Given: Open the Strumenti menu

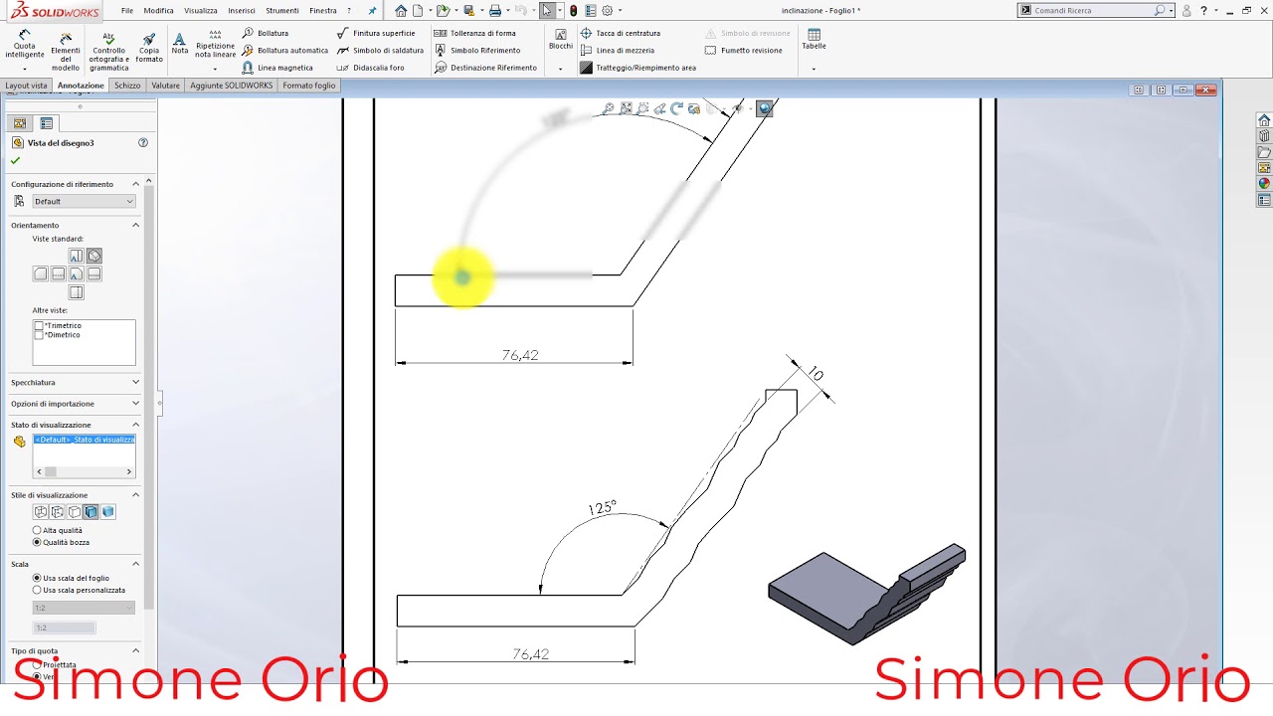Looking at the screenshot, I should (x=281, y=10).
